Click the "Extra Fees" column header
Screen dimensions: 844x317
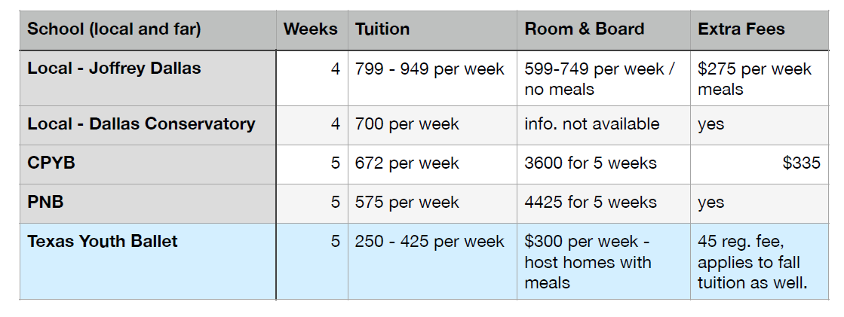point(741,29)
